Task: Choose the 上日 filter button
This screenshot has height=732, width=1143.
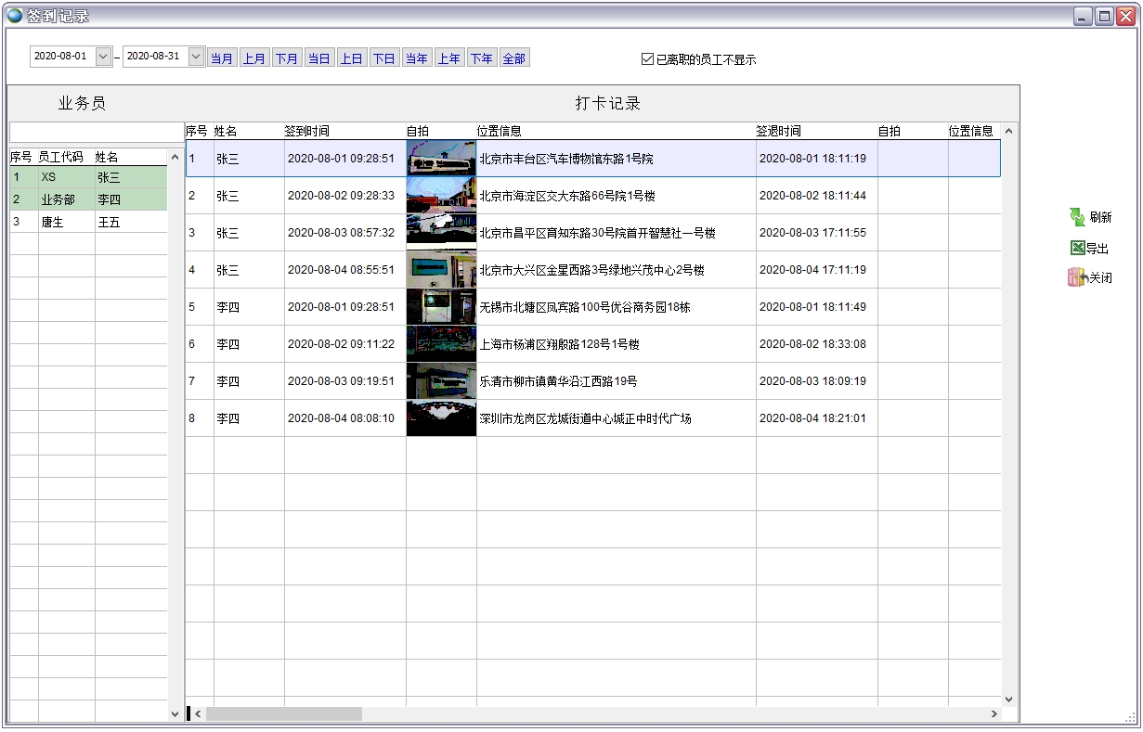Action: pos(351,58)
